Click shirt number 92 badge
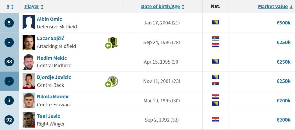The width and height of the screenshot is (295, 130). point(9,120)
